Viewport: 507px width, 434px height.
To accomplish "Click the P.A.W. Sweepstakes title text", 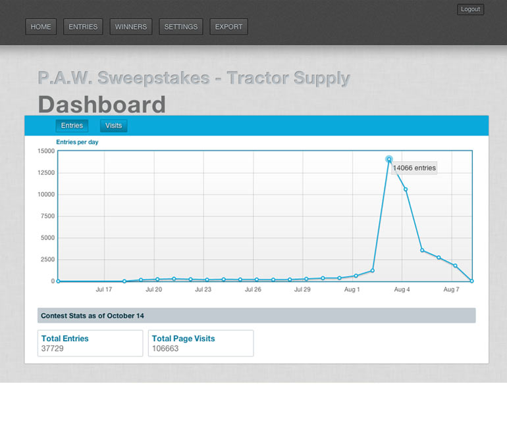I will coord(194,78).
